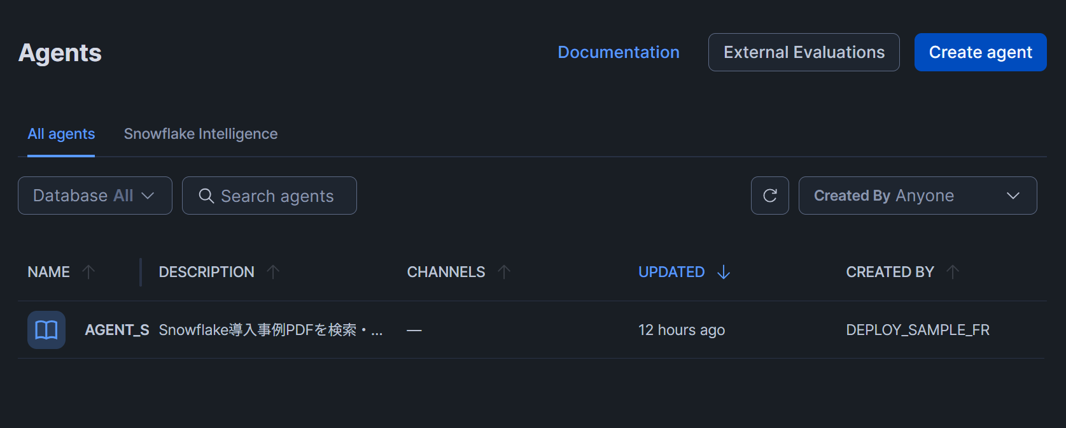Viewport: 1066px width, 428px height.
Task: Follow the Documentation link
Action: click(618, 52)
